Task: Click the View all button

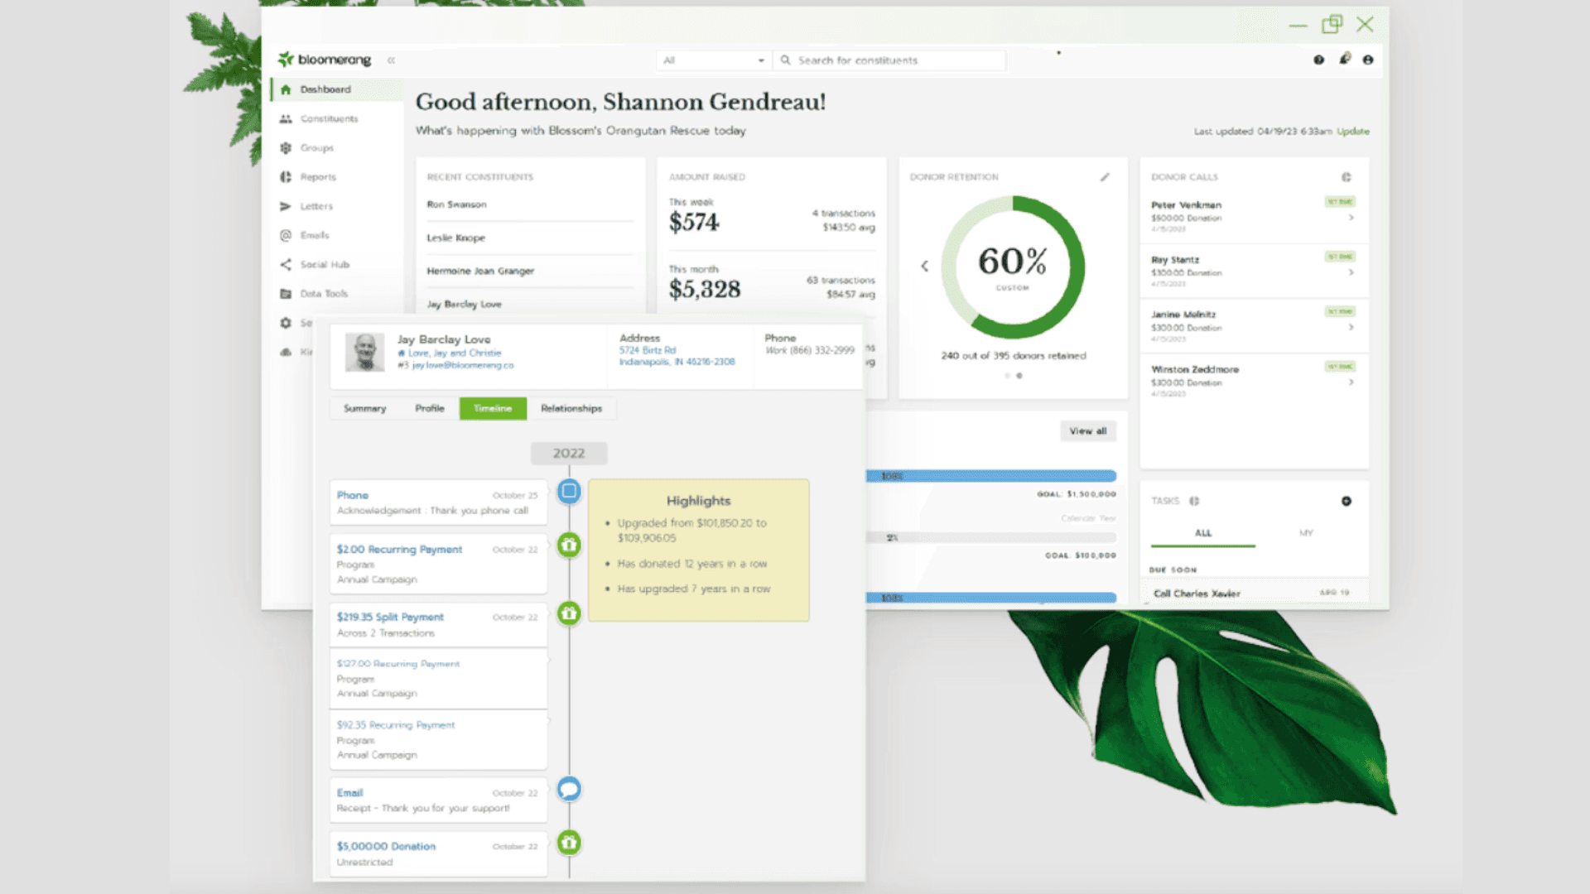Action: [1088, 431]
